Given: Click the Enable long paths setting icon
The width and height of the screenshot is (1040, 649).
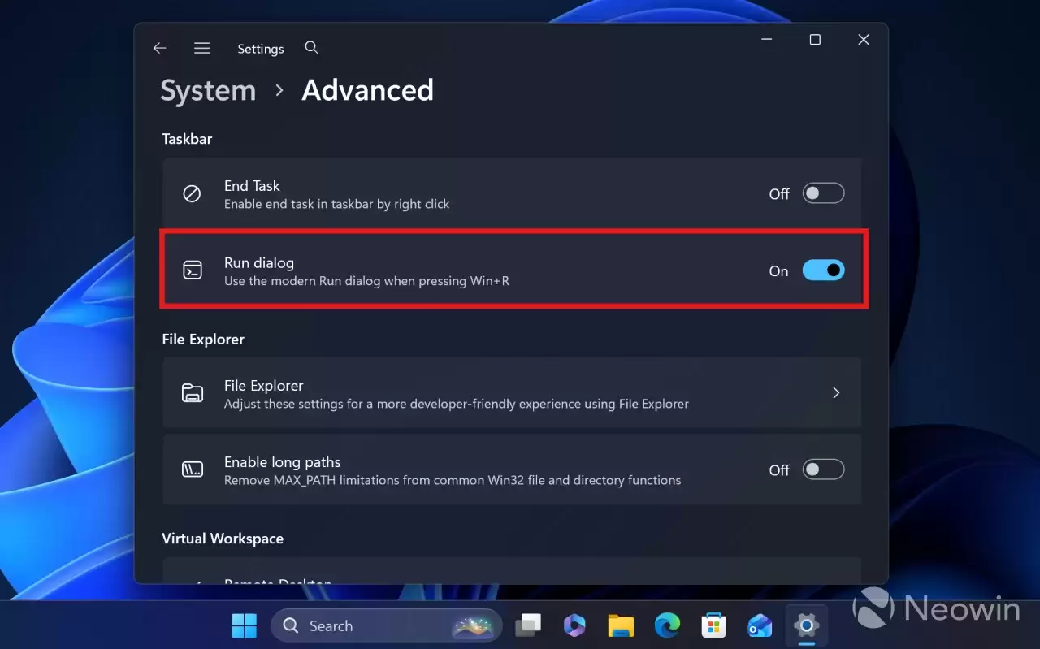Looking at the screenshot, I should 192,469.
